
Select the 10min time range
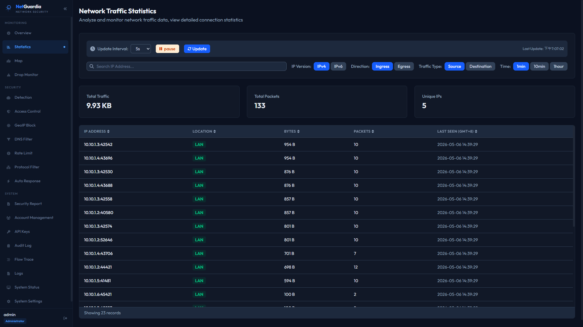pyautogui.click(x=539, y=66)
